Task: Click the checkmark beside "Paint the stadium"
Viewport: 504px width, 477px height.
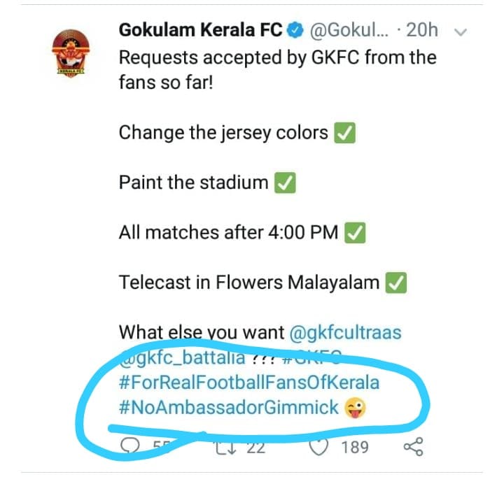Action: (x=285, y=183)
